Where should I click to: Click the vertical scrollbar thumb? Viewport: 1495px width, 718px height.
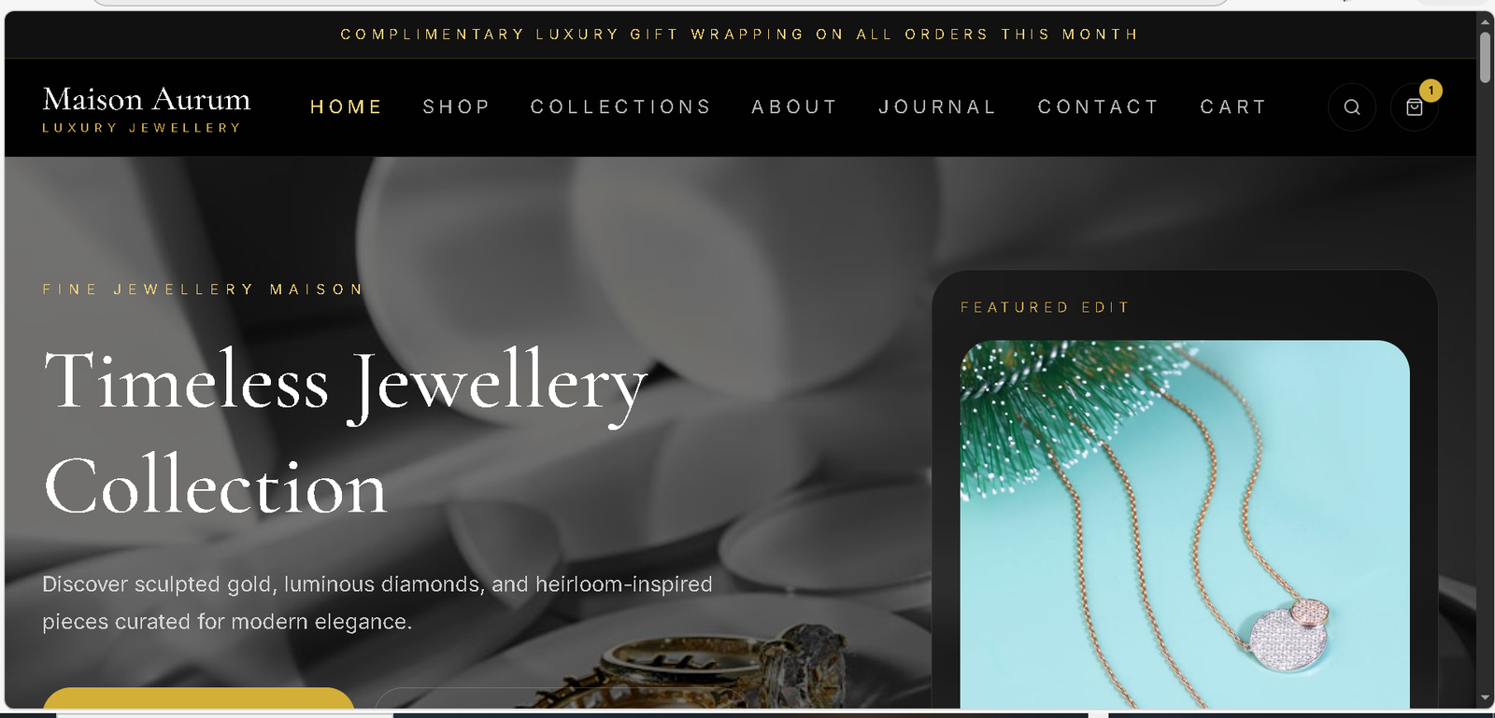[1485, 58]
